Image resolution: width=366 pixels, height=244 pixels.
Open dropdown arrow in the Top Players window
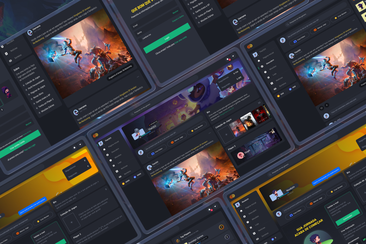point(215,206)
